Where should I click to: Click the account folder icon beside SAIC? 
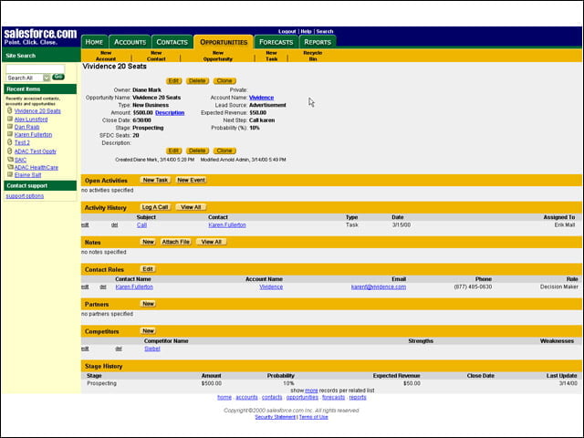click(x=10, y=160)
